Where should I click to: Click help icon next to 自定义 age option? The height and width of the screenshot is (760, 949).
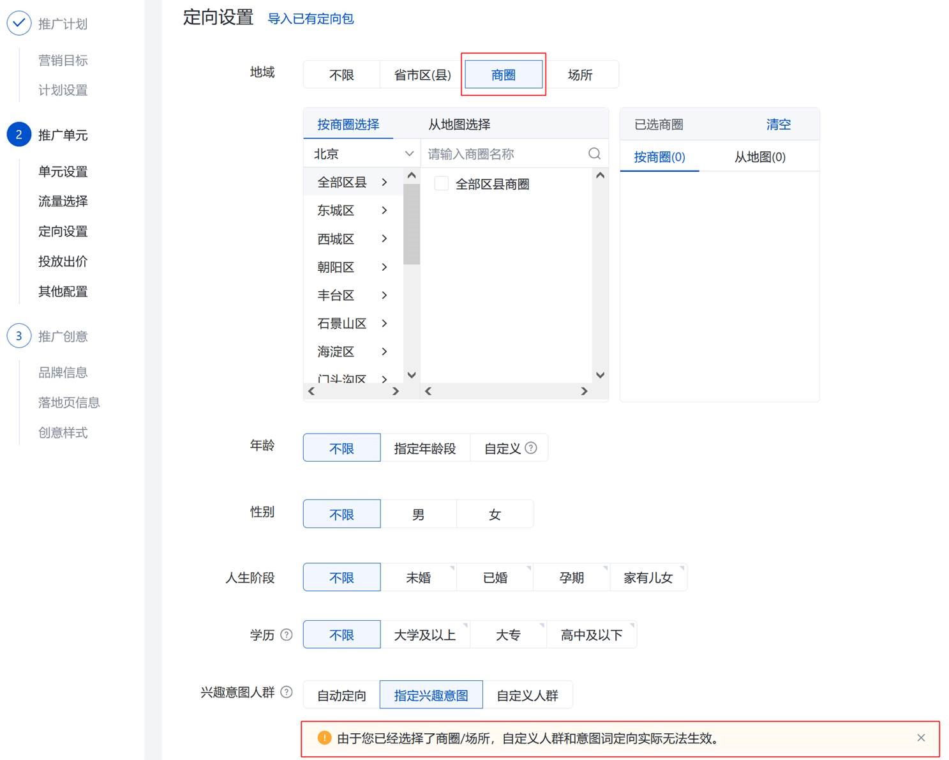(531, 448)
